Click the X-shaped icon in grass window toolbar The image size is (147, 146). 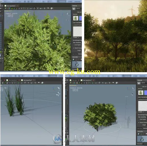tap(28, 83)
